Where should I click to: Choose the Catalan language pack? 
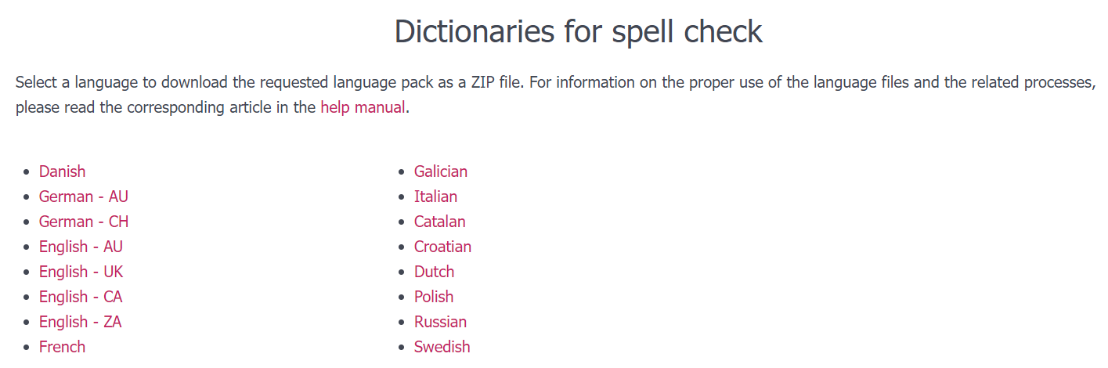tap(439, 222)
